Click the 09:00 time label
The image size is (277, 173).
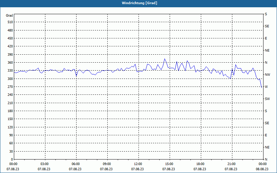(x=107, y=164)
